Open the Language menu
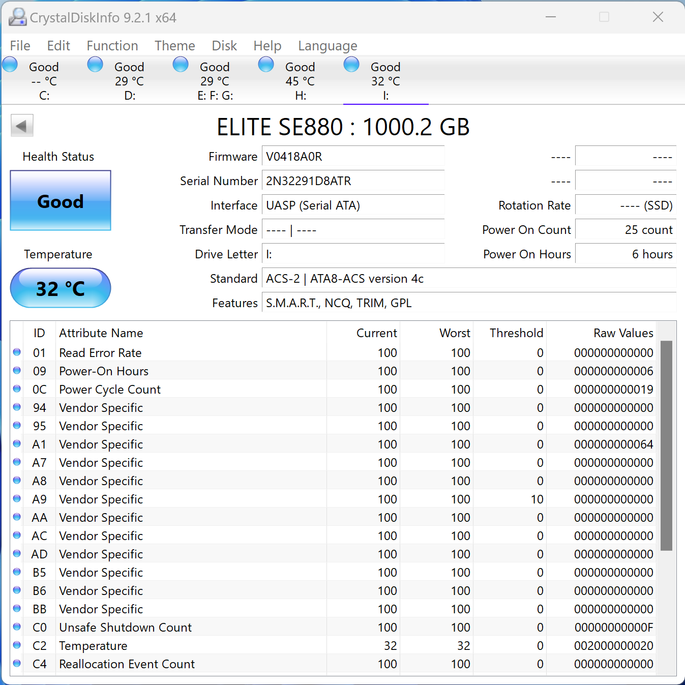This screenshot has width=685, height=685. [x=327, y=46]
